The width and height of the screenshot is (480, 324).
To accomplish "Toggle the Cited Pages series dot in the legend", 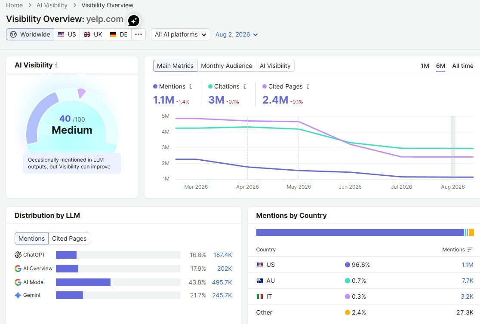I will pyautogui.click(x=265, y=86).
